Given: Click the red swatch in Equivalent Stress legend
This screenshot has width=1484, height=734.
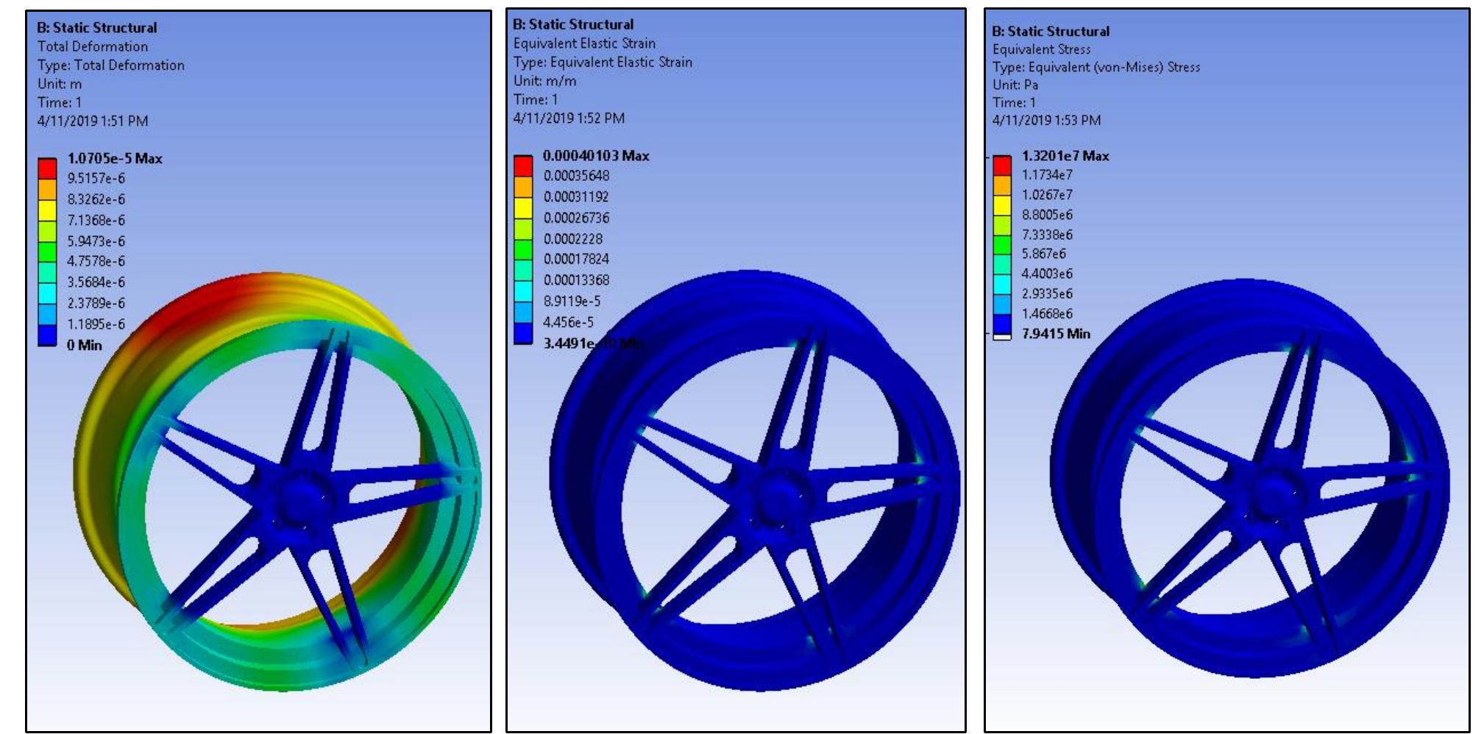Looking at the screenshot, I should click(1002, 165).
